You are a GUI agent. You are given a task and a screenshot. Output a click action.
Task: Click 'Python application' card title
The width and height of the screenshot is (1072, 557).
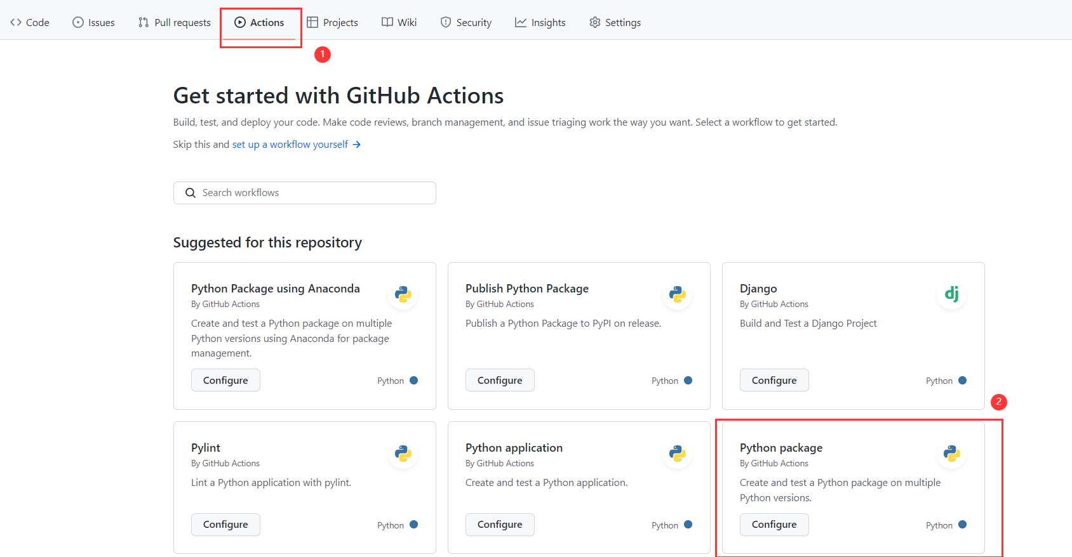[514, 448]
